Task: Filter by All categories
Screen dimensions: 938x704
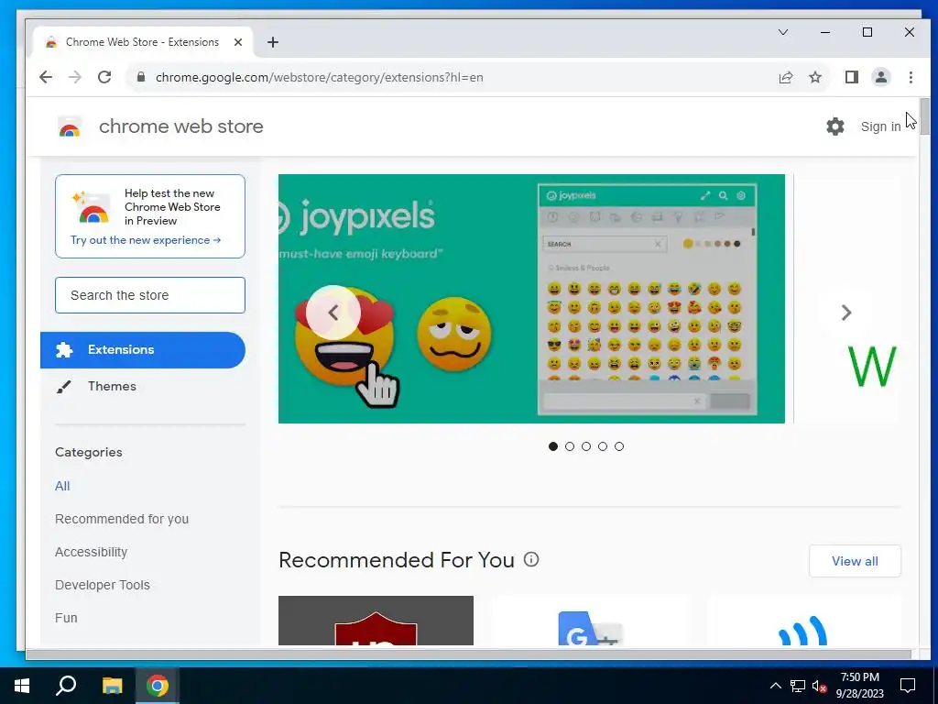Action: [x=62, y=486]
